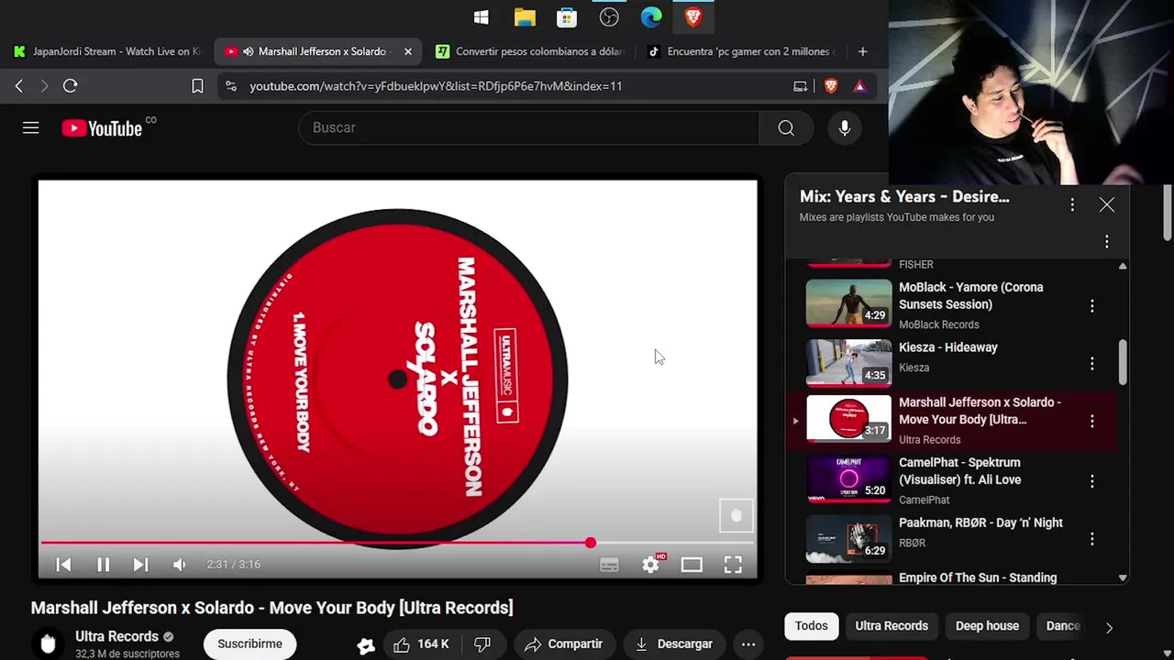Select the Ultra Records filter chip
The height and width of the screenshot is (660, 1174).
[892, 626]
